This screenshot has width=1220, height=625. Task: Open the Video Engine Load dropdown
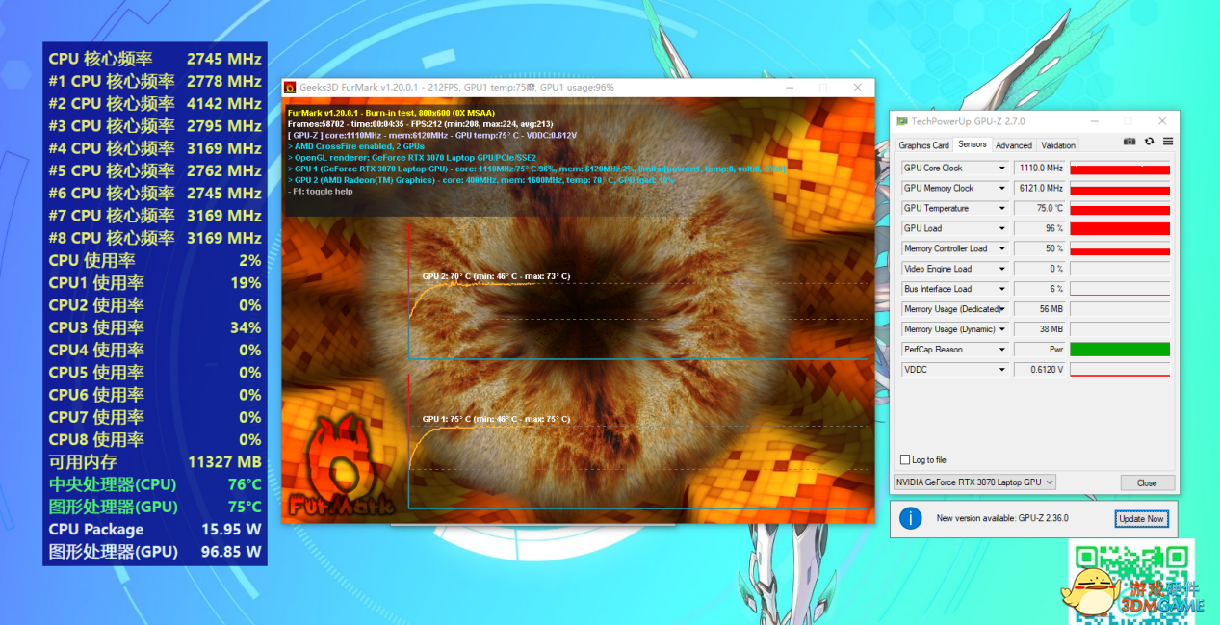(x=1001, y=269)
